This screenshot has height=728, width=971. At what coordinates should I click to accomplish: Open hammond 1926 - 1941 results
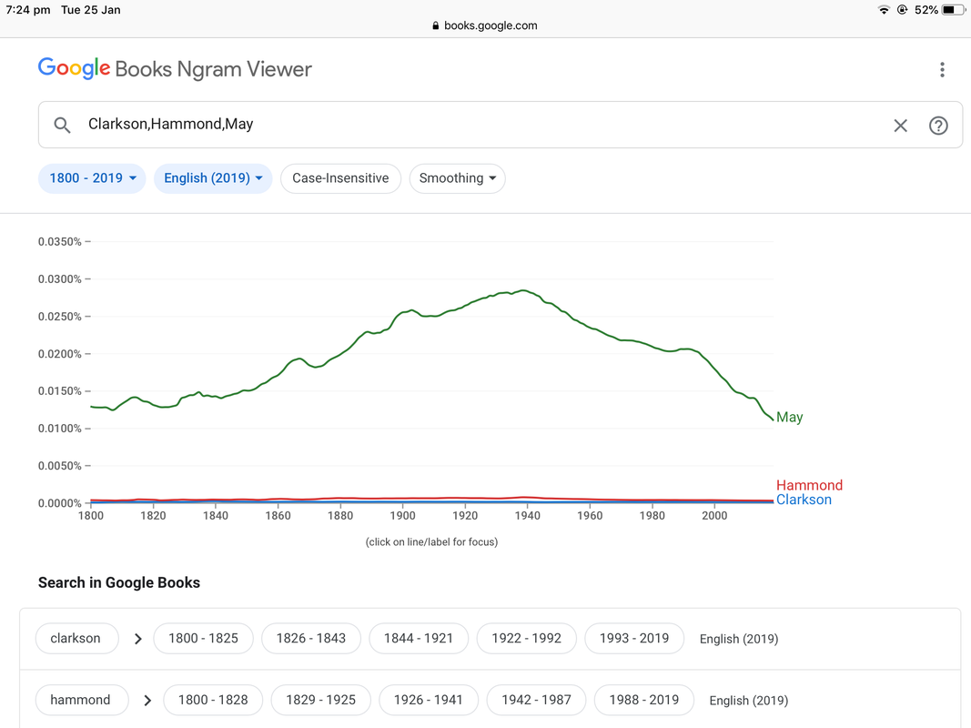click(x=429, y=700)
